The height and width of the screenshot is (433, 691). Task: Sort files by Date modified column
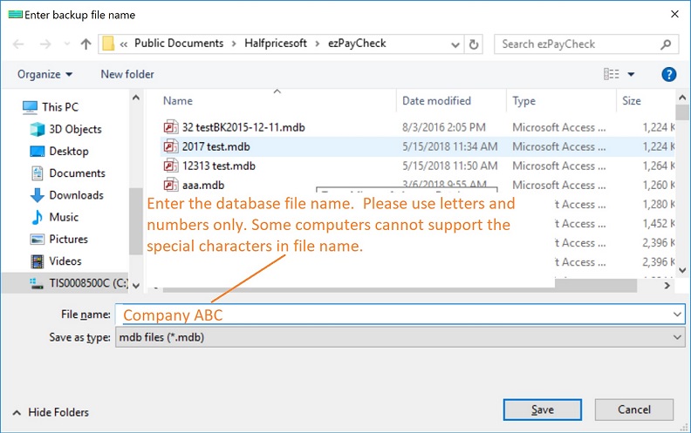[x=436, y=101]
